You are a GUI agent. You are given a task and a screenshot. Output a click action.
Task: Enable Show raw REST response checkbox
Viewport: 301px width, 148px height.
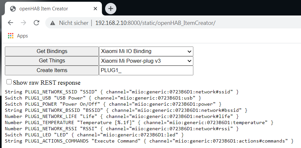point(9,82)
